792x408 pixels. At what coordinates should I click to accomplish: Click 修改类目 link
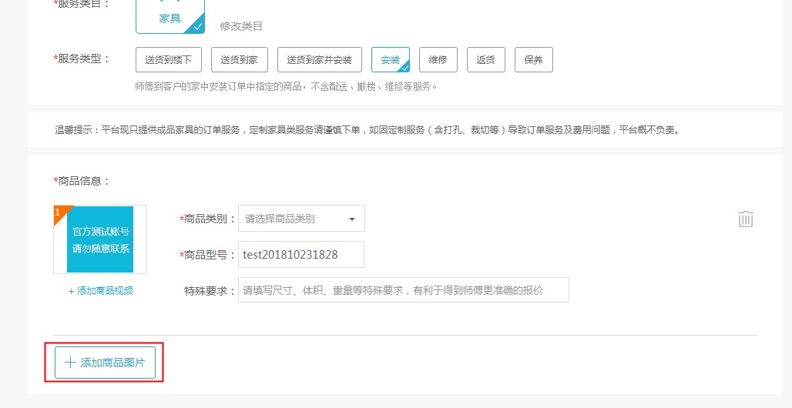[x=241, y=26]
